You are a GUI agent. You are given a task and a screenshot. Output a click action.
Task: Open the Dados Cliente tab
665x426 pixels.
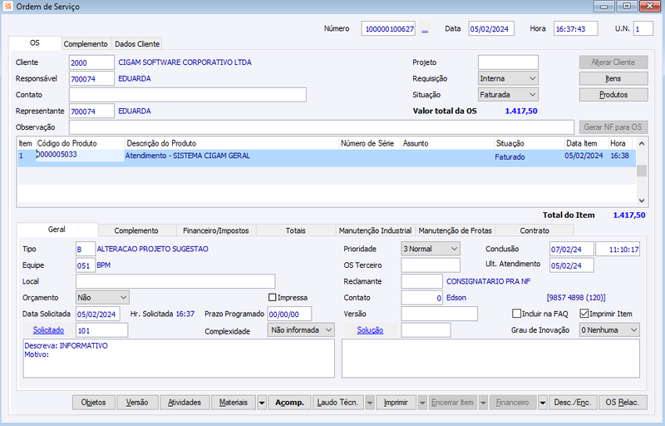(x=137, y=44)
